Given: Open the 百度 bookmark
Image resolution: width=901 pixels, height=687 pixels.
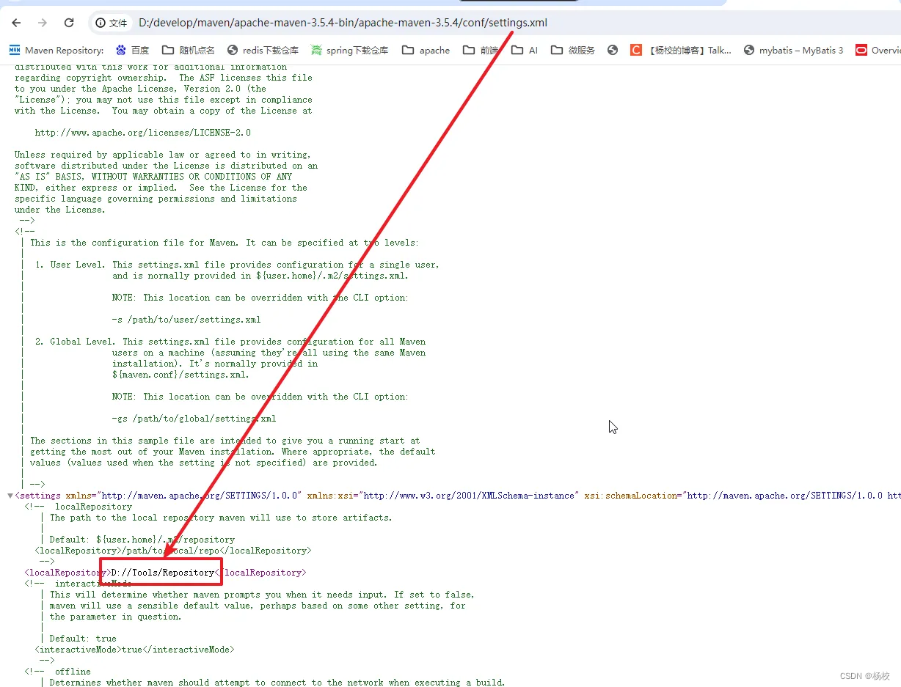Looking at the screenshot, I should click(x=133, y=50).
